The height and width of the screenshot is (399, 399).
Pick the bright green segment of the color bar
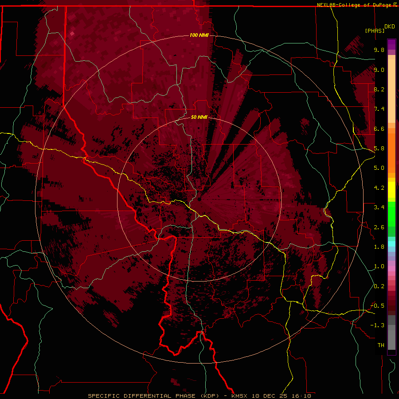(391, 214)
